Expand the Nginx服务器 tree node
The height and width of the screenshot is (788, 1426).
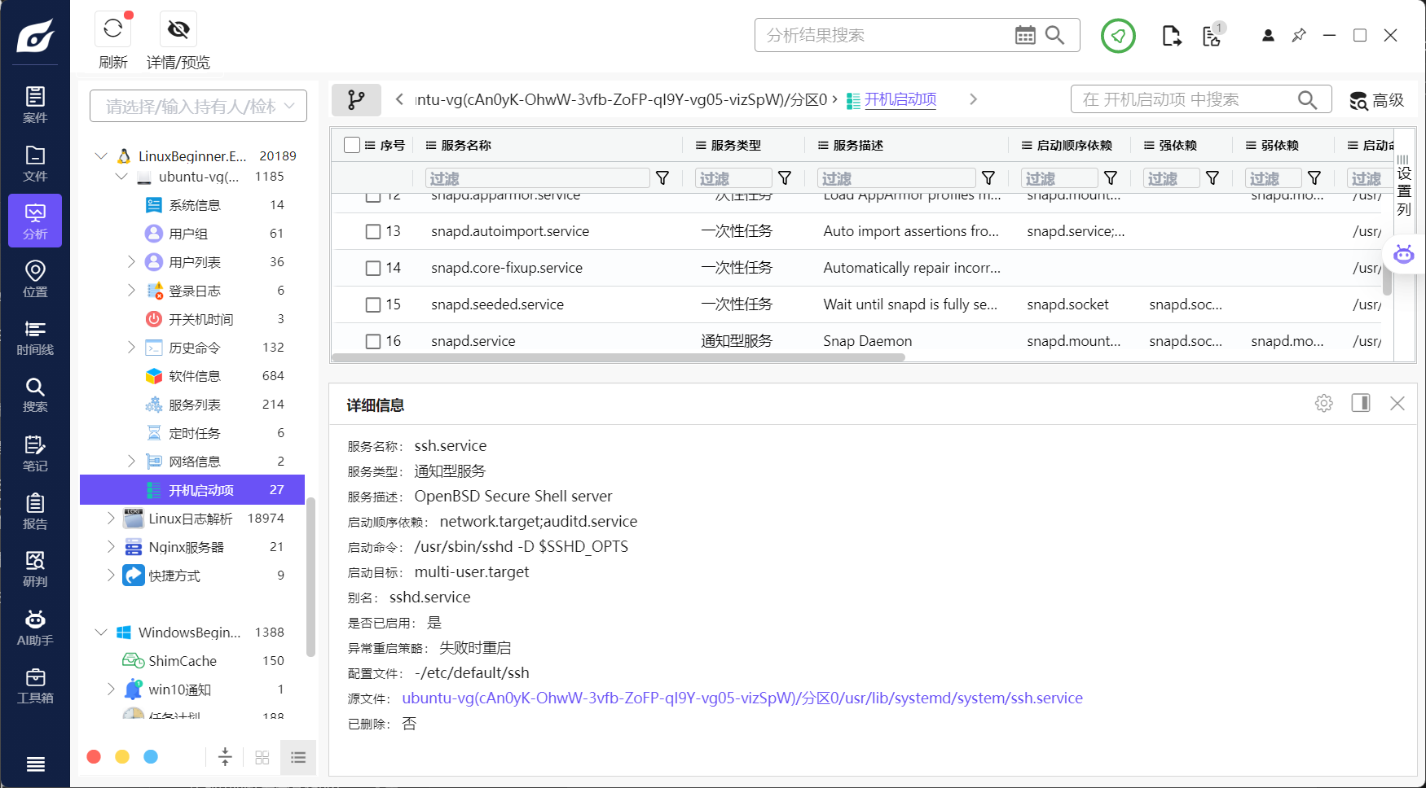coord(111,546)
